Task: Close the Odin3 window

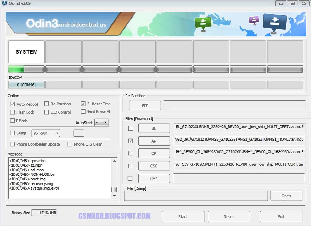Action: click(x=304, y=3)
